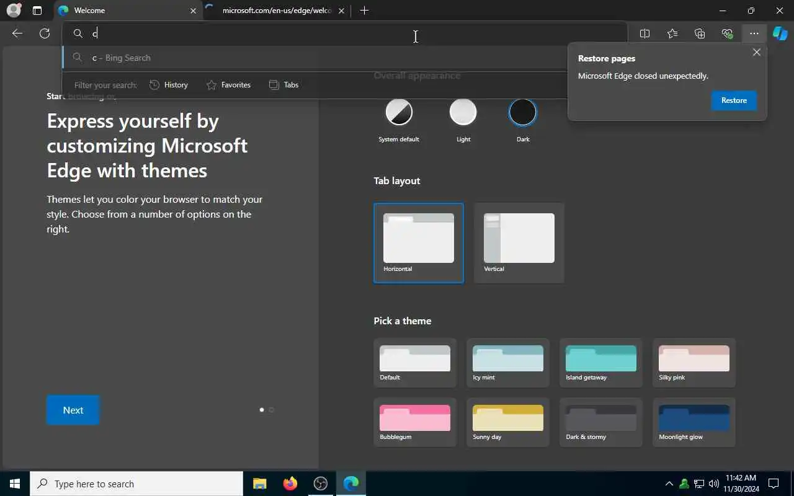The height and width of the screenshot is (496, 794).
Task: Pick the Silky pink theme
Action: point(694,363)
